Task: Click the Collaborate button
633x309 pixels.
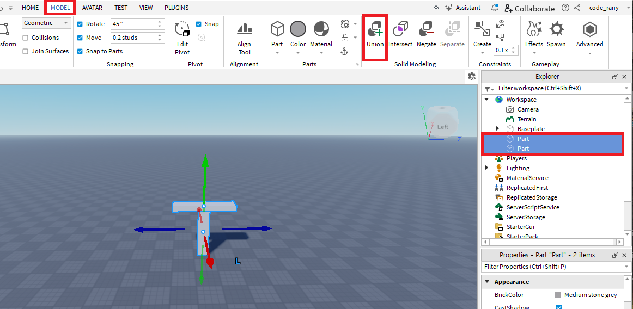Action: click(529, 8)
